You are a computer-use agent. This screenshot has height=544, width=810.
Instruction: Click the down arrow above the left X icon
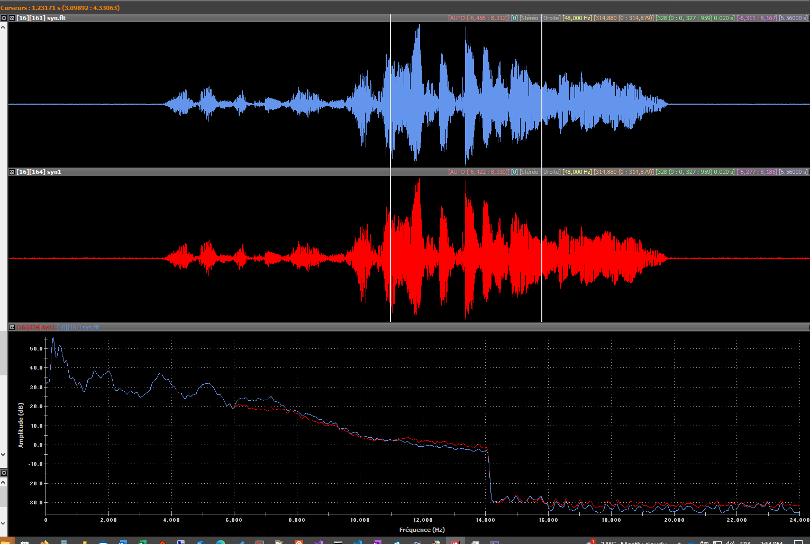click(4, 454)
